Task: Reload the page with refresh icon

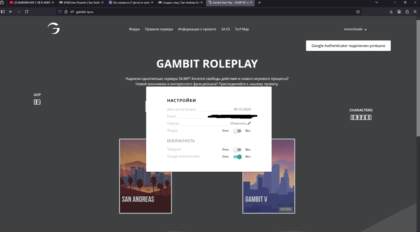Action: click(x=27, y=12)
